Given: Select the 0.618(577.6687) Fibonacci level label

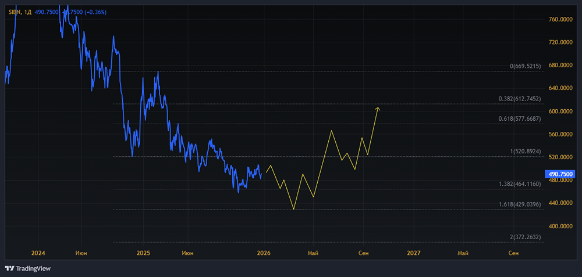Looking at the screenshot, I should [x=520, y=118].
